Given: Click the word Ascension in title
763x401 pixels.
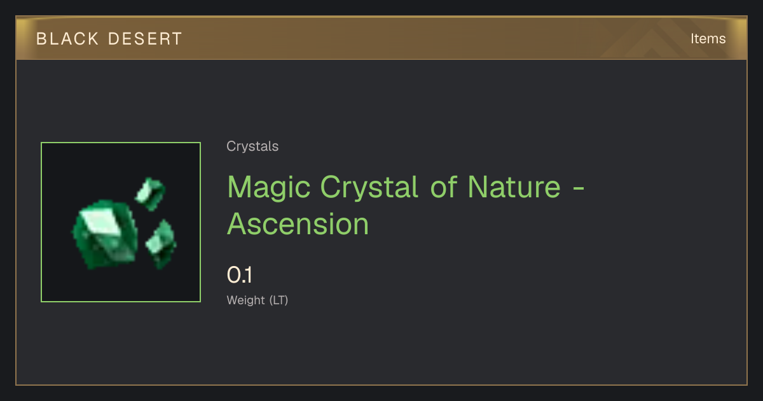Looking at the screenshot, I should [x=298, y=224].
